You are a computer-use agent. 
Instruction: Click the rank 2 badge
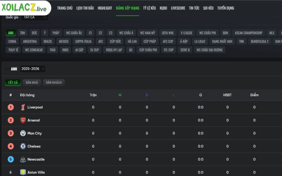click(x=11, y=120)
